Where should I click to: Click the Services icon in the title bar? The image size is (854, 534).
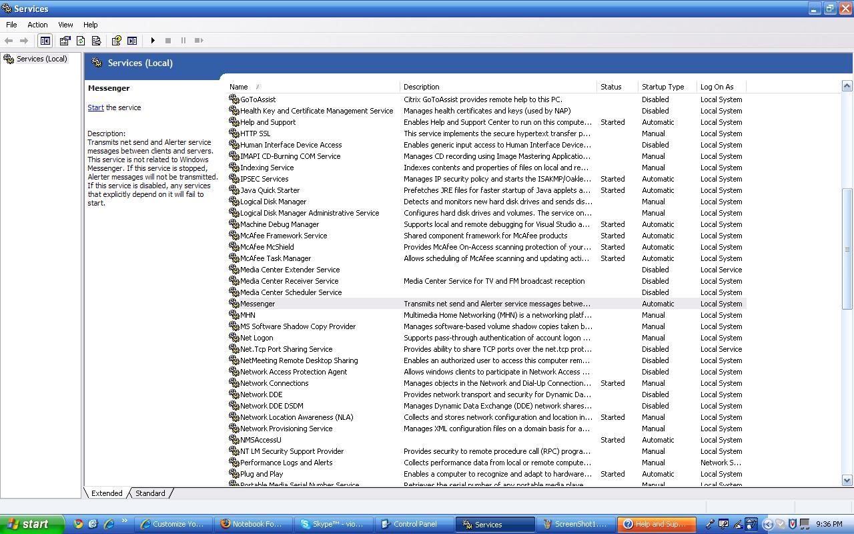tap(7, 9)
